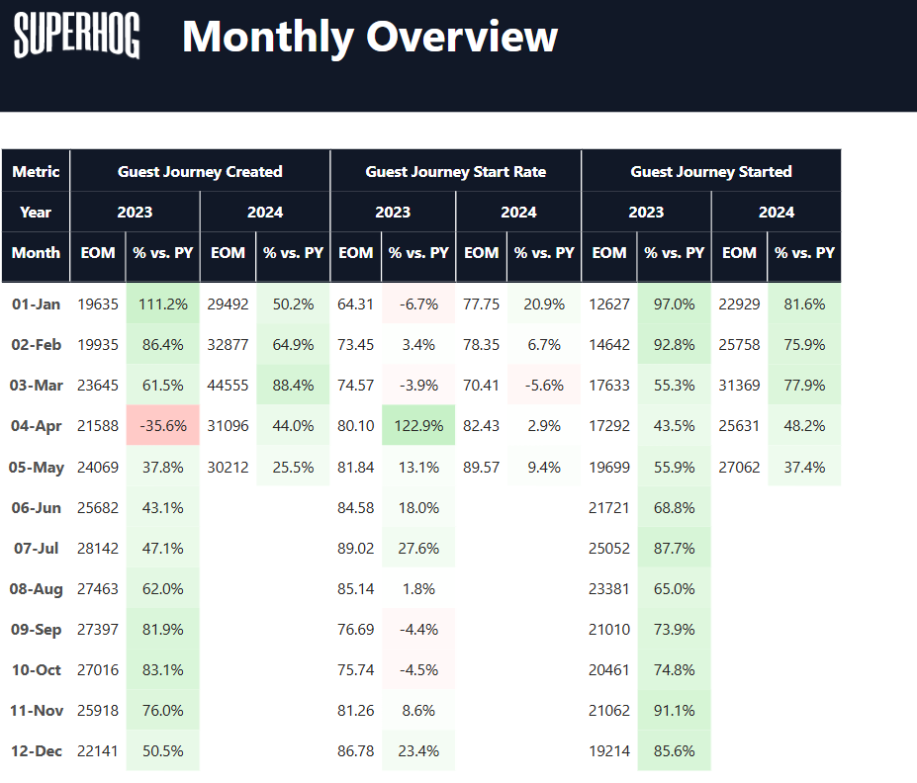Click the 89.57 May start rate value
The image size is (917, 783).
[x=481, y=467]
